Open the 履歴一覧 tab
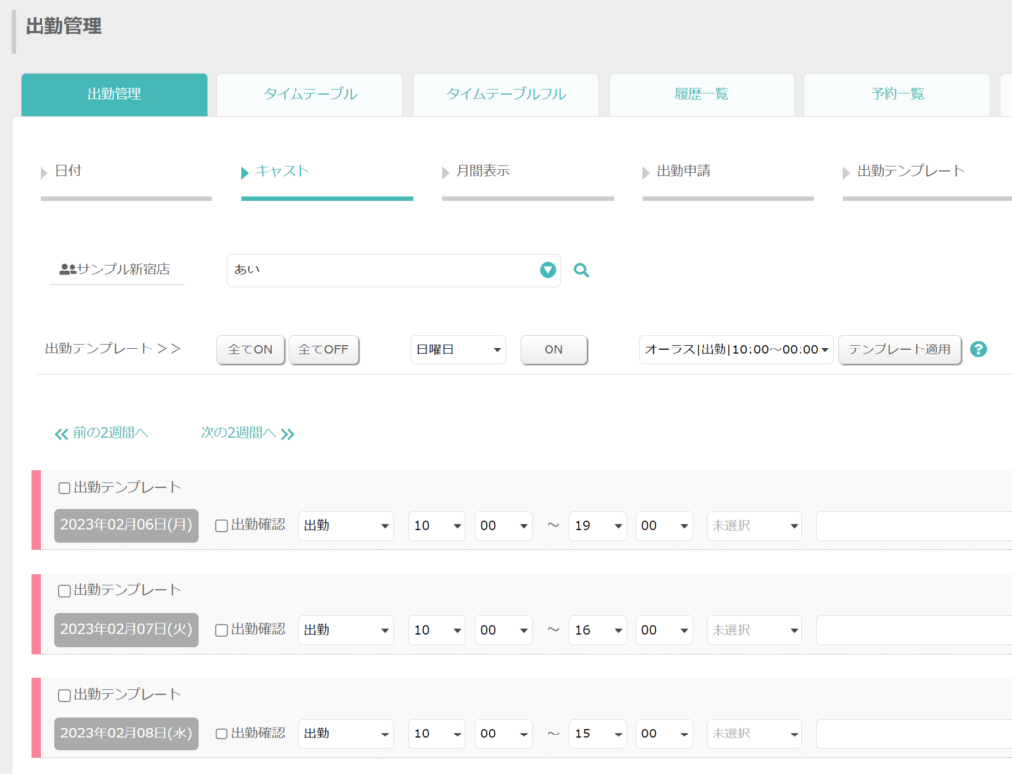The image size is (1012, 774). [x=702, y=94]
